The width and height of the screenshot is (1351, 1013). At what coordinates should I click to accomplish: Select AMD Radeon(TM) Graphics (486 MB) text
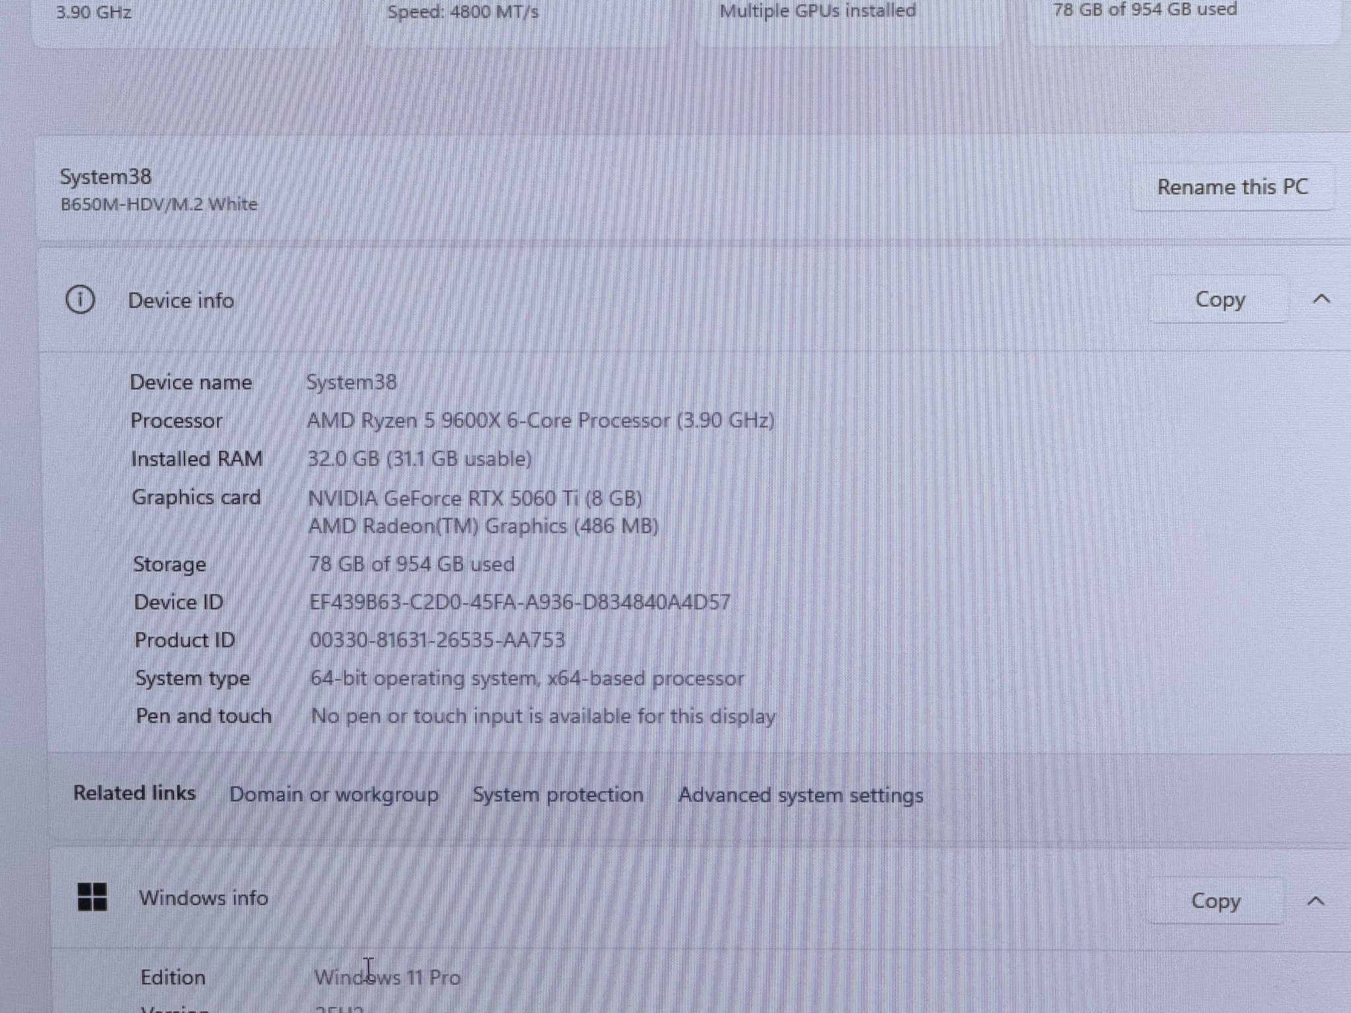click(x=484, y=526)
